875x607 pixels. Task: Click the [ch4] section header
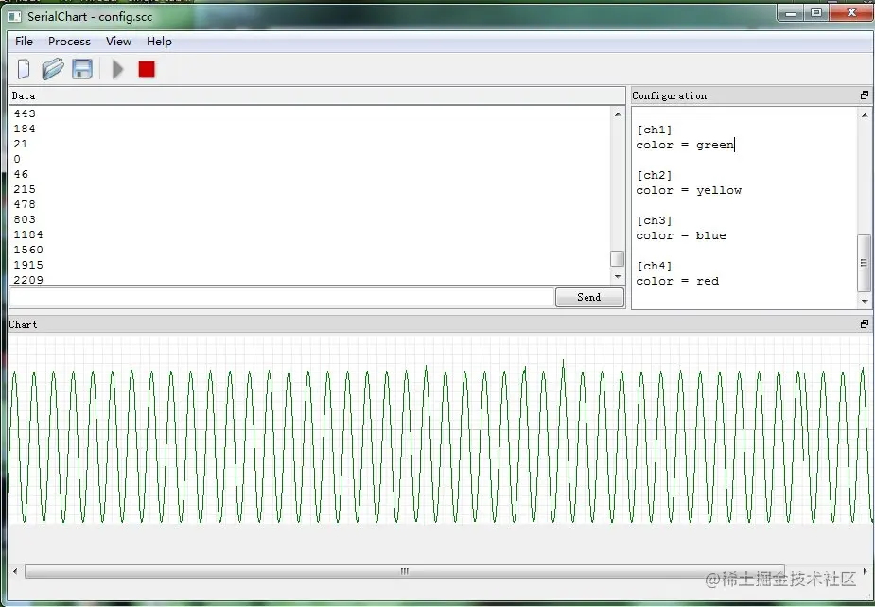click(x=654, y=266)
